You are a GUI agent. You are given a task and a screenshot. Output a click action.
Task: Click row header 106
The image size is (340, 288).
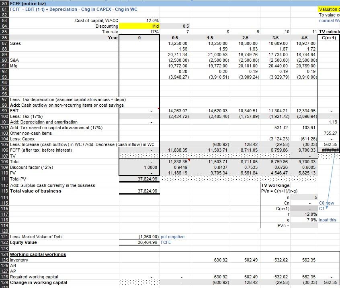[x=4, y=150]
